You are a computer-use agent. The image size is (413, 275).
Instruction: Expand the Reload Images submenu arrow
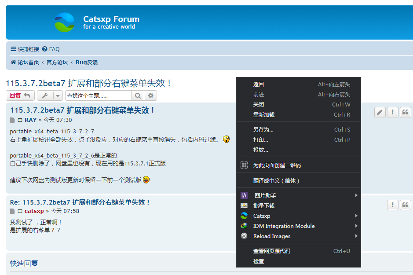click(x=356, y=236)
